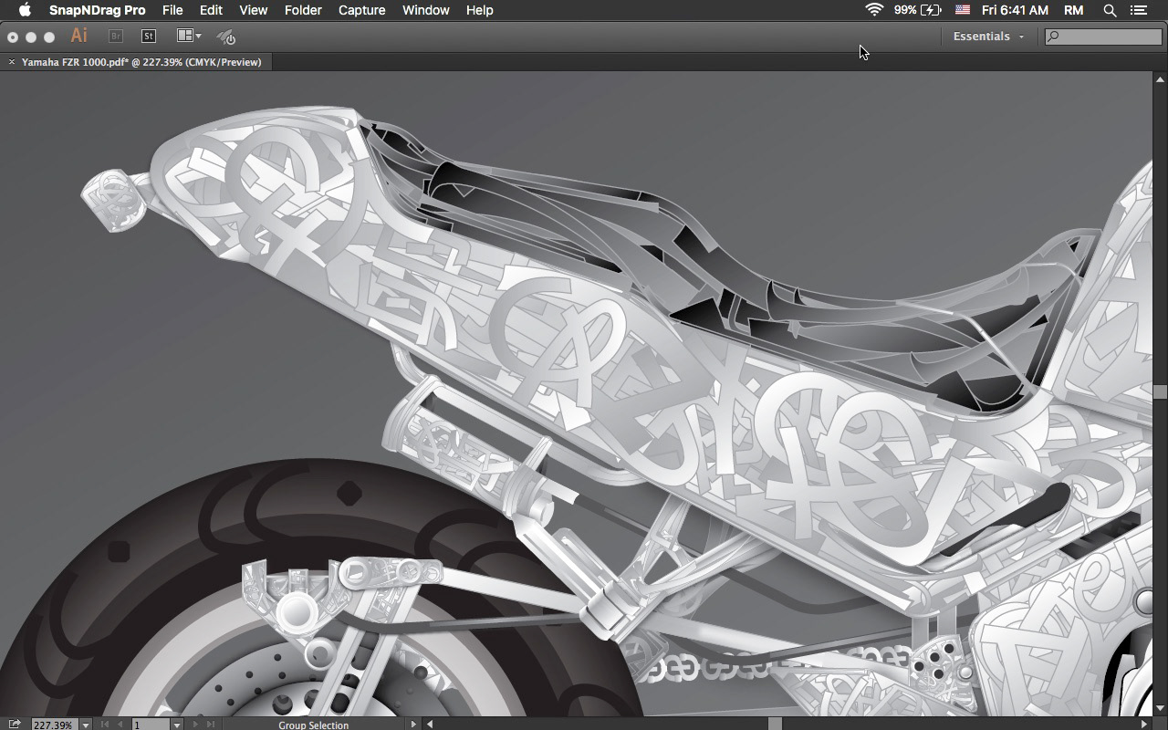Open Spotlight search magnifier
Viewport: 1168px width, 730px height.
[1110, 10]
